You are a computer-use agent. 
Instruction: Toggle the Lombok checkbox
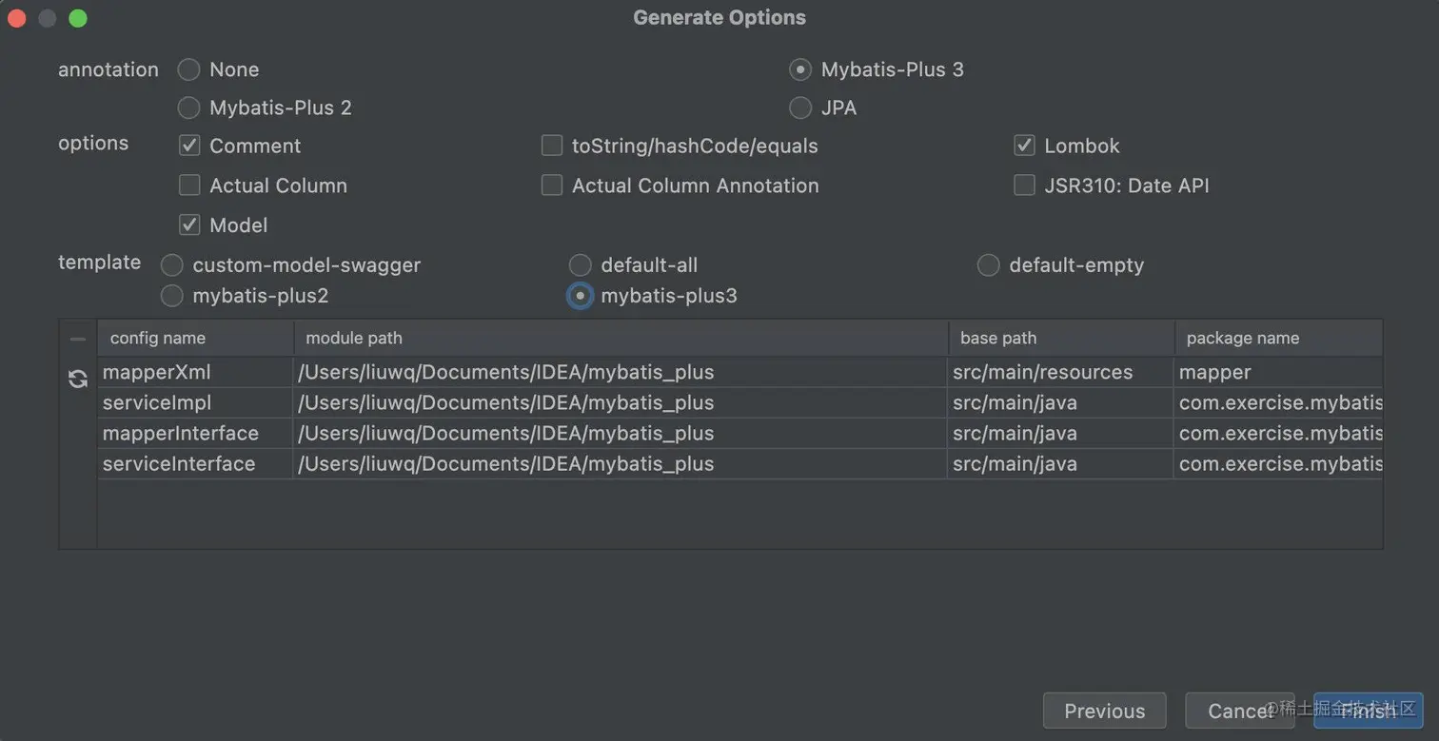point(1024,146)
